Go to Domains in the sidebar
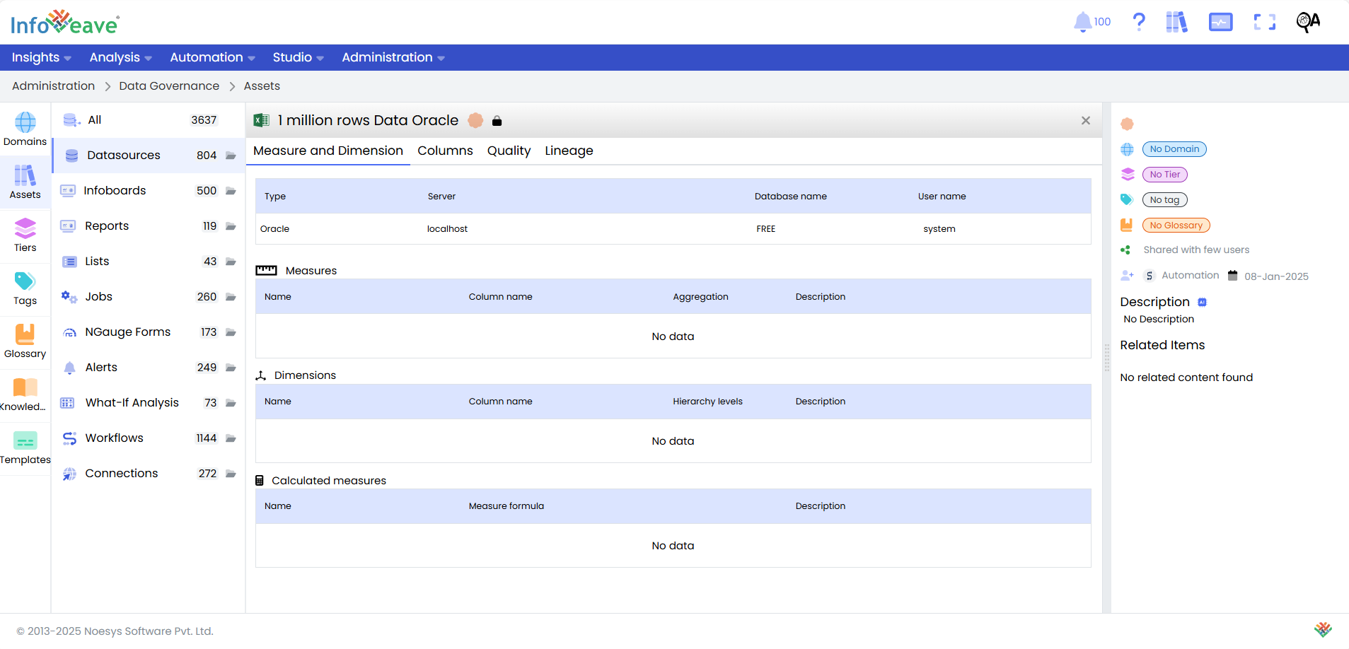Image resolution: width=1349 pixels, height=649 pixels. pos(25,129)
